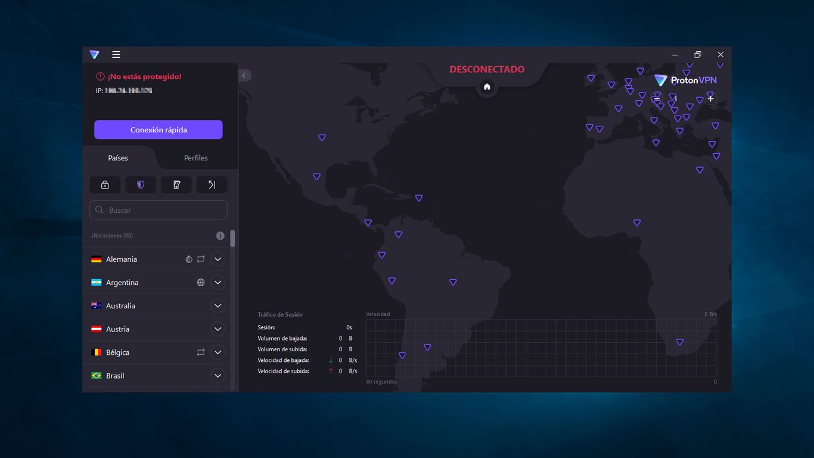
Task: Click the map marker over South Africa
Action: (679, 342)
